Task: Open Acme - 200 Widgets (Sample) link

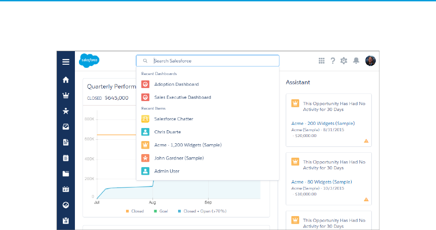Action: coord(323,124)
